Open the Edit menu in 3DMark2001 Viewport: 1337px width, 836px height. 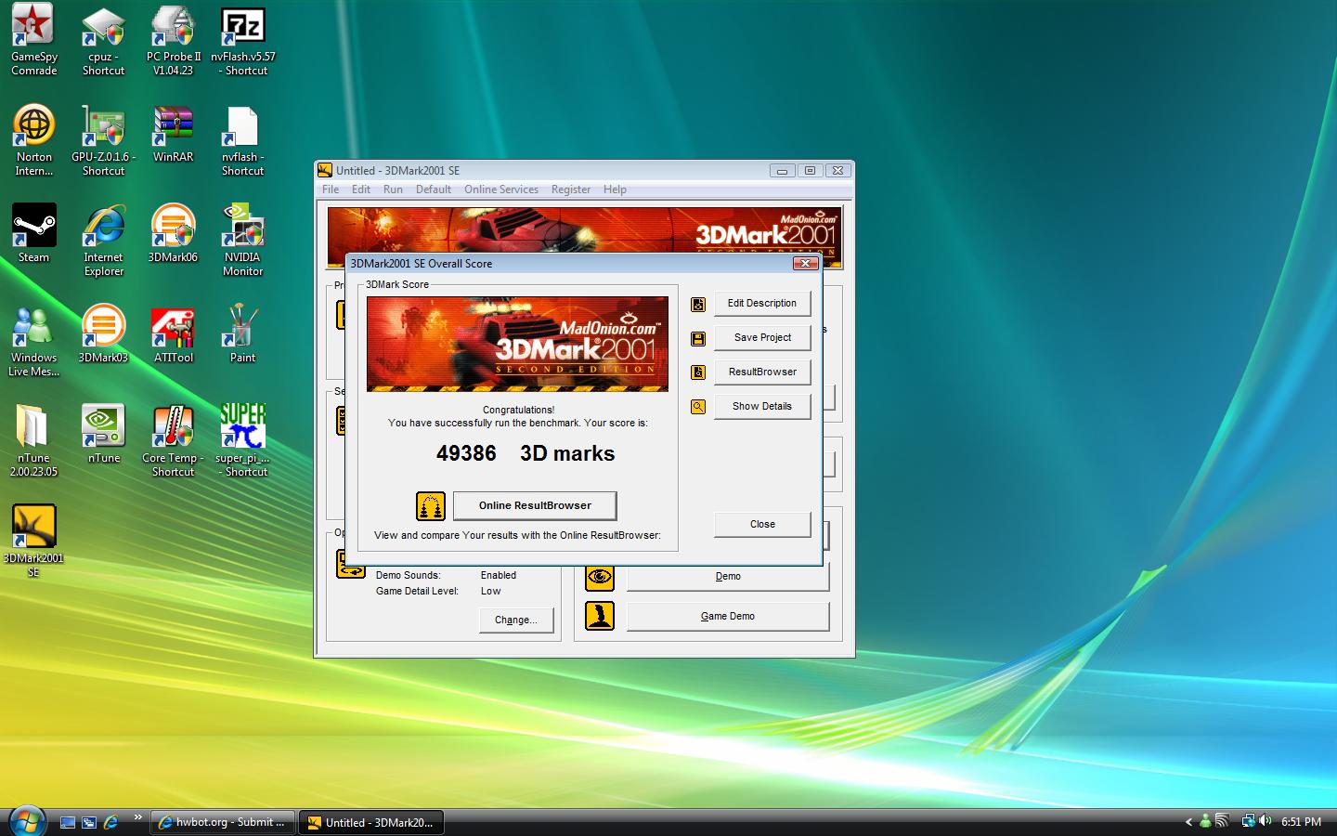coord(361,189)
